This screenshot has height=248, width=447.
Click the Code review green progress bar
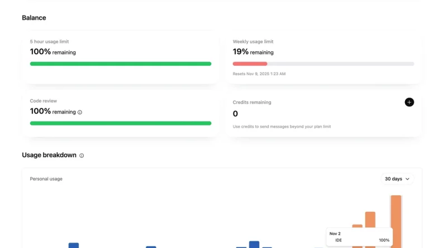121,123
